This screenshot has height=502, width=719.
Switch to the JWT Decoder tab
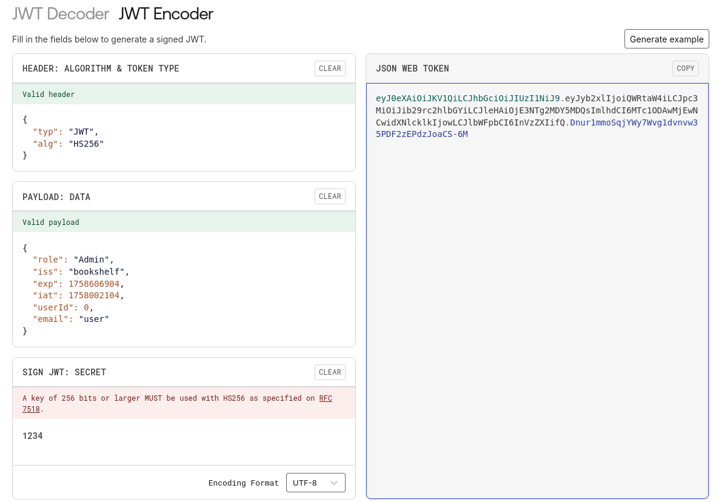(x=61, y=13)
